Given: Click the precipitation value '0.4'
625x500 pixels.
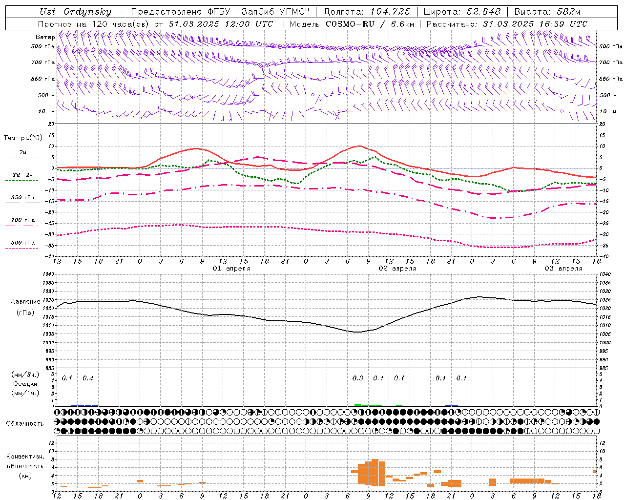Looking at the screenshot, I should click(x=88, y=378).
